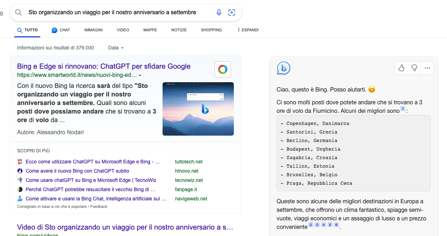Image resolution: width=447 pixels, height=236 pixels.
Task: Click 'Santorini, Grecia' in the list
Action: pyautogui.click(x=312, y=132)
